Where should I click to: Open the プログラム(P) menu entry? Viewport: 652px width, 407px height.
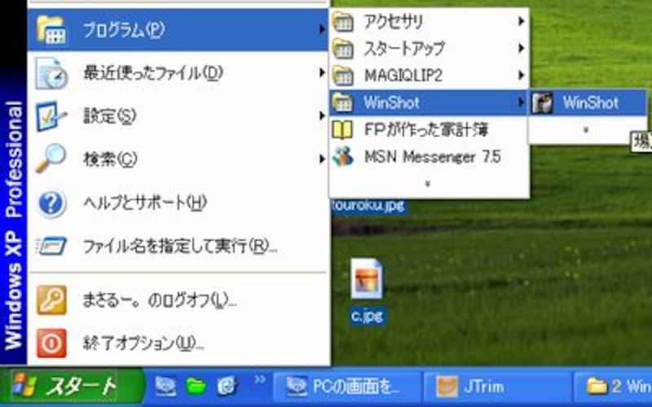178,30
